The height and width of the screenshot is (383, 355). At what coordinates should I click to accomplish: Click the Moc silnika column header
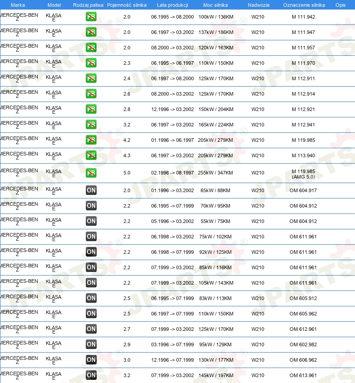coord(215,5)
